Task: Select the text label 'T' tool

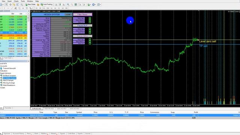Action: tap(27, 8)
